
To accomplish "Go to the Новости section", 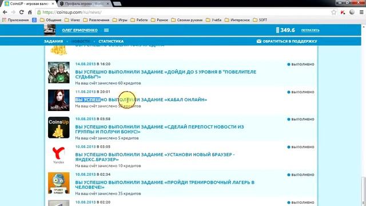I will pos(81,41).
